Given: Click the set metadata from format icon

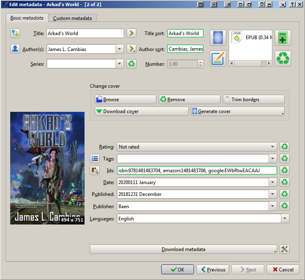Looking at the screenshot, I should (218, 58).
